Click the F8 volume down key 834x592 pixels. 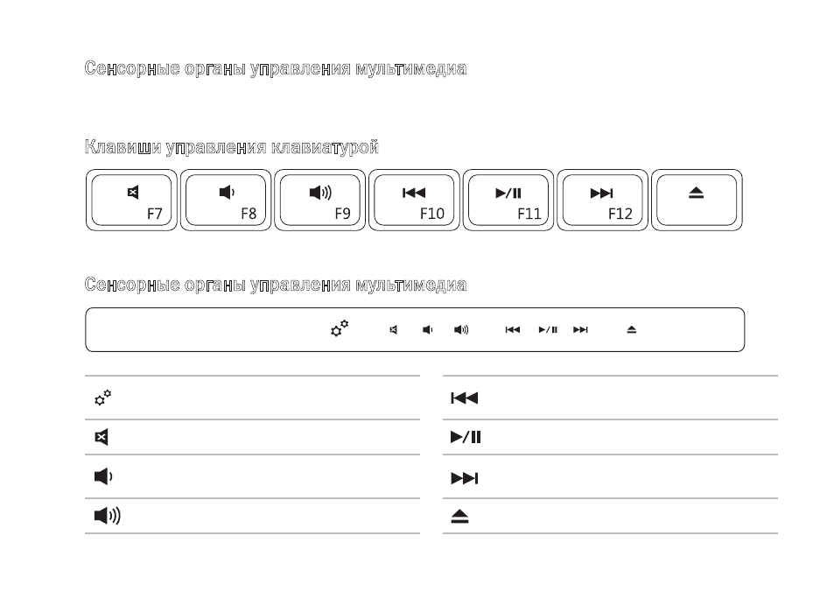[226, 201]
